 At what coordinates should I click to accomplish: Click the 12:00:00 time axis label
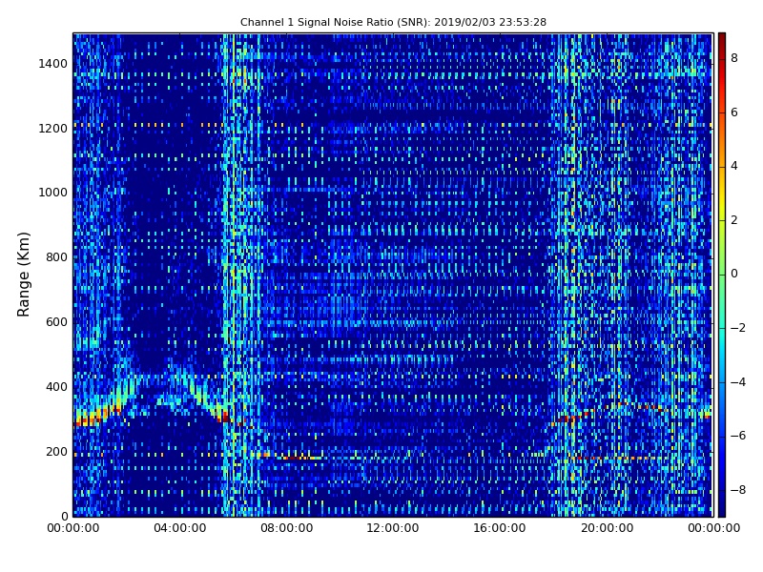393,528
